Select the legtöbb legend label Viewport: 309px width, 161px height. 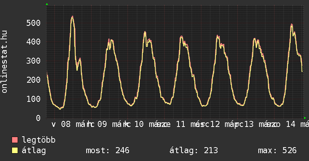click(39, 140)
